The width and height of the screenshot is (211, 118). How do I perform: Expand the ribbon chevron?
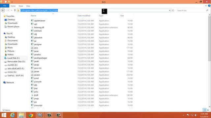(206, 6)
